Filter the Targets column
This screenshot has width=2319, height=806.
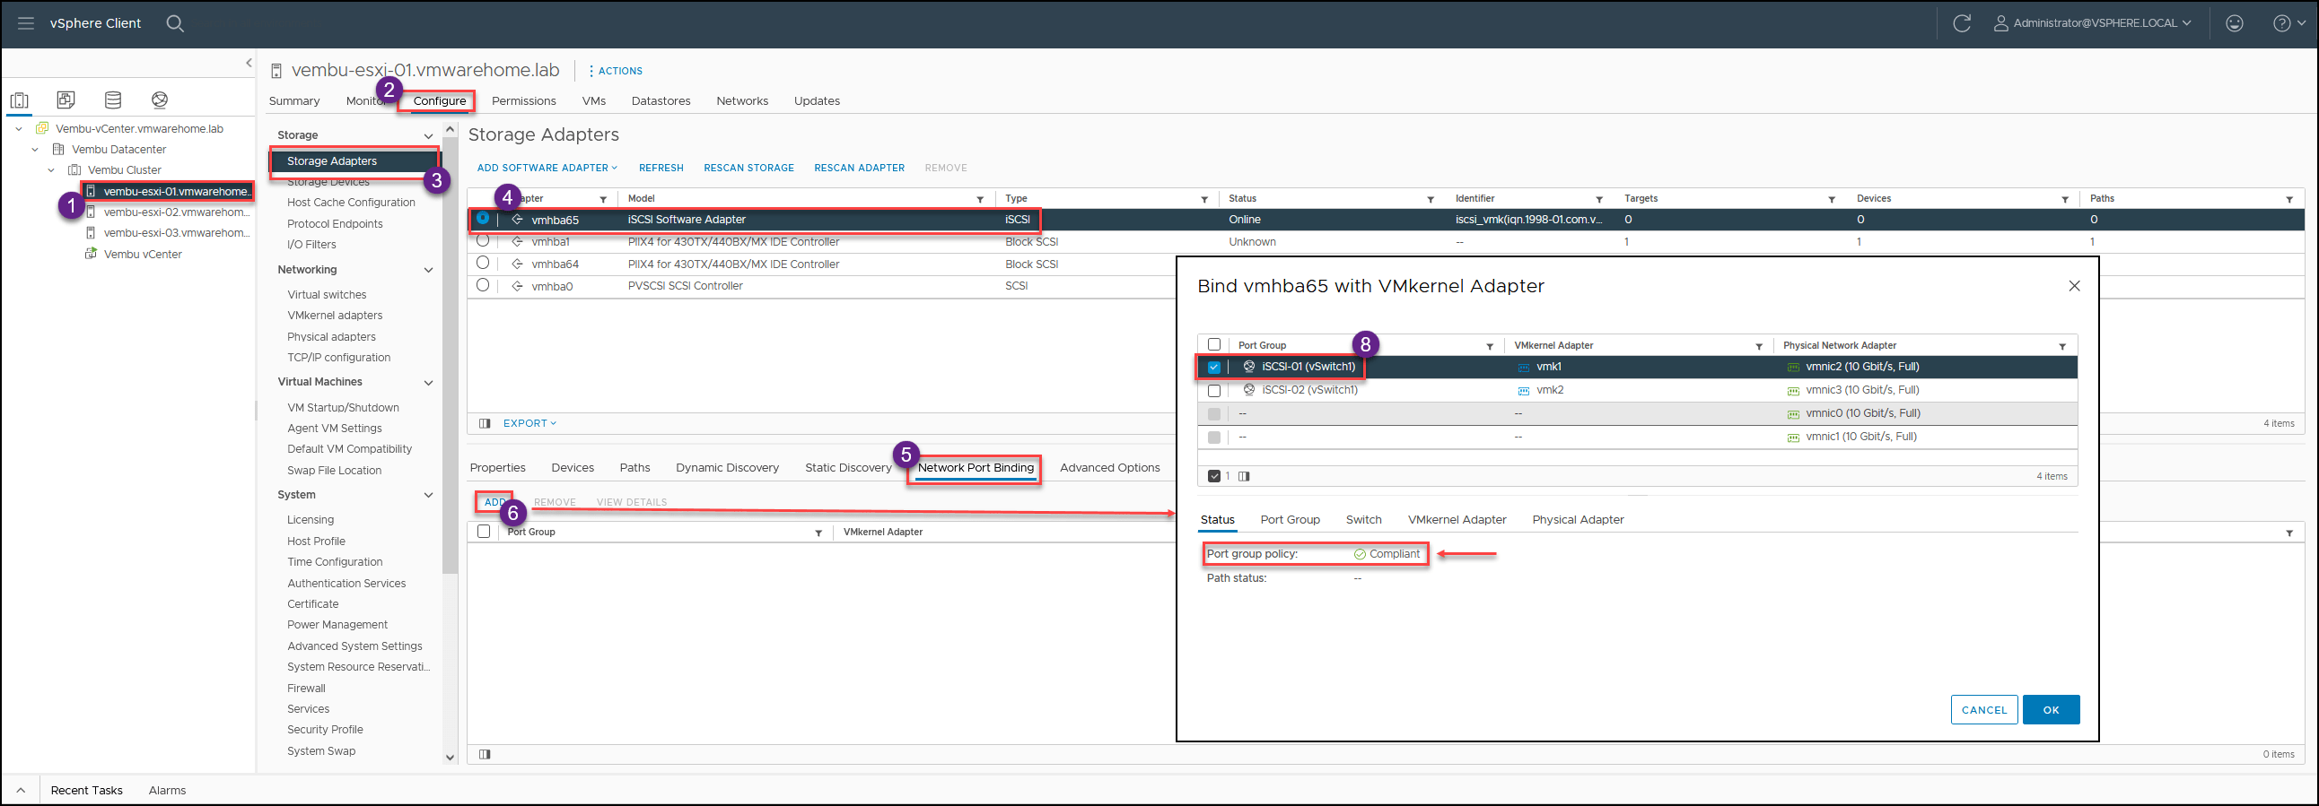[x=1832, y=199]
